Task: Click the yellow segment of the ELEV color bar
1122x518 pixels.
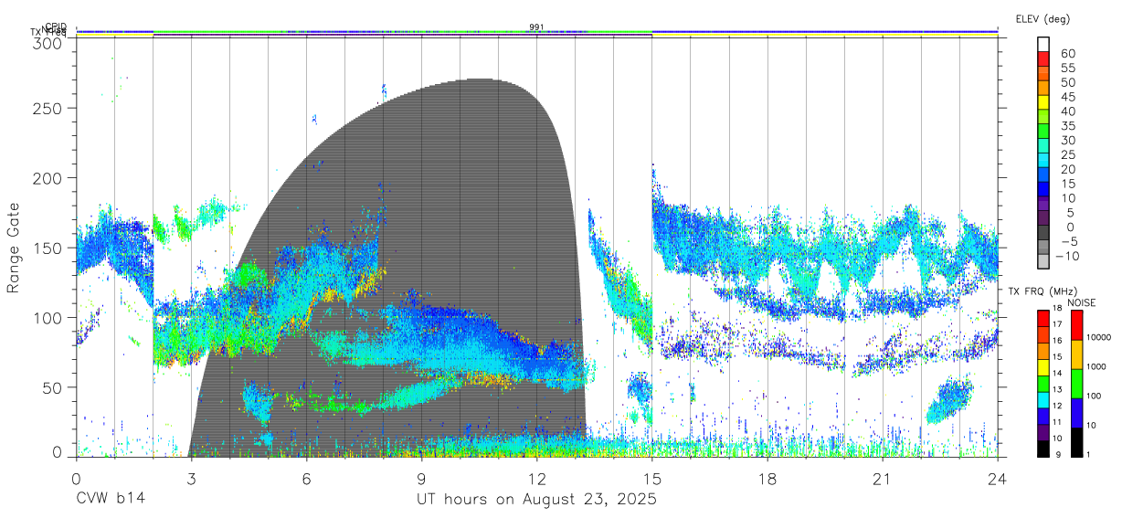Action: pyautogui.click(x=1043, y=102)
